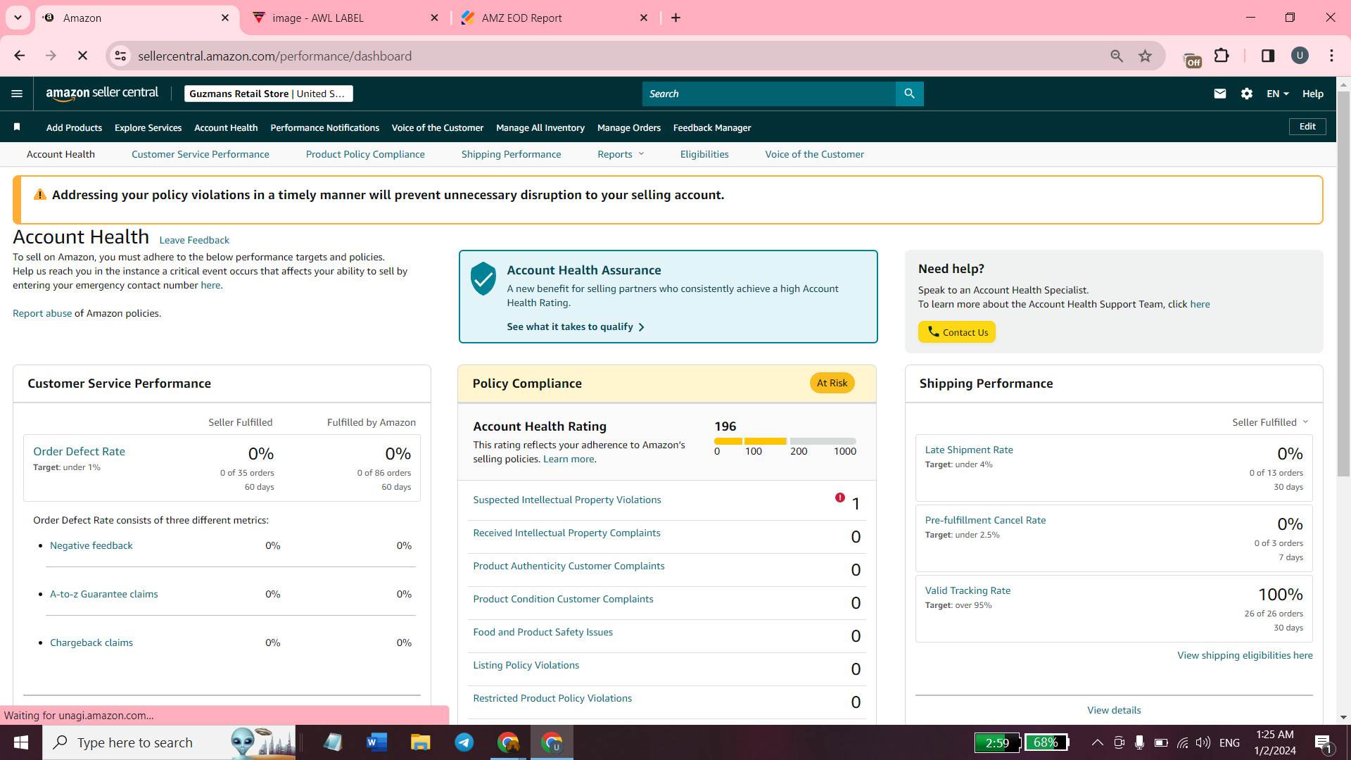1351x760 pixels.
Task: Bookmark this page with the star icon
Action: point(1146,56)
